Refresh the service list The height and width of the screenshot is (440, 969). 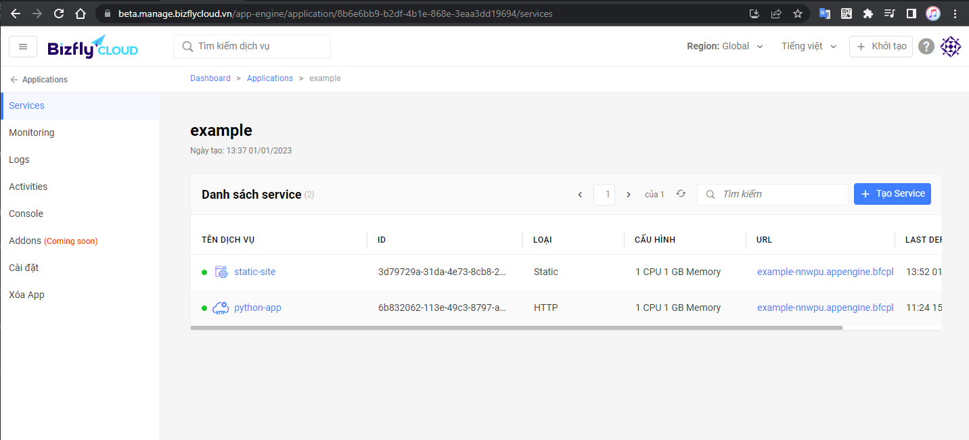pos(681,194)
